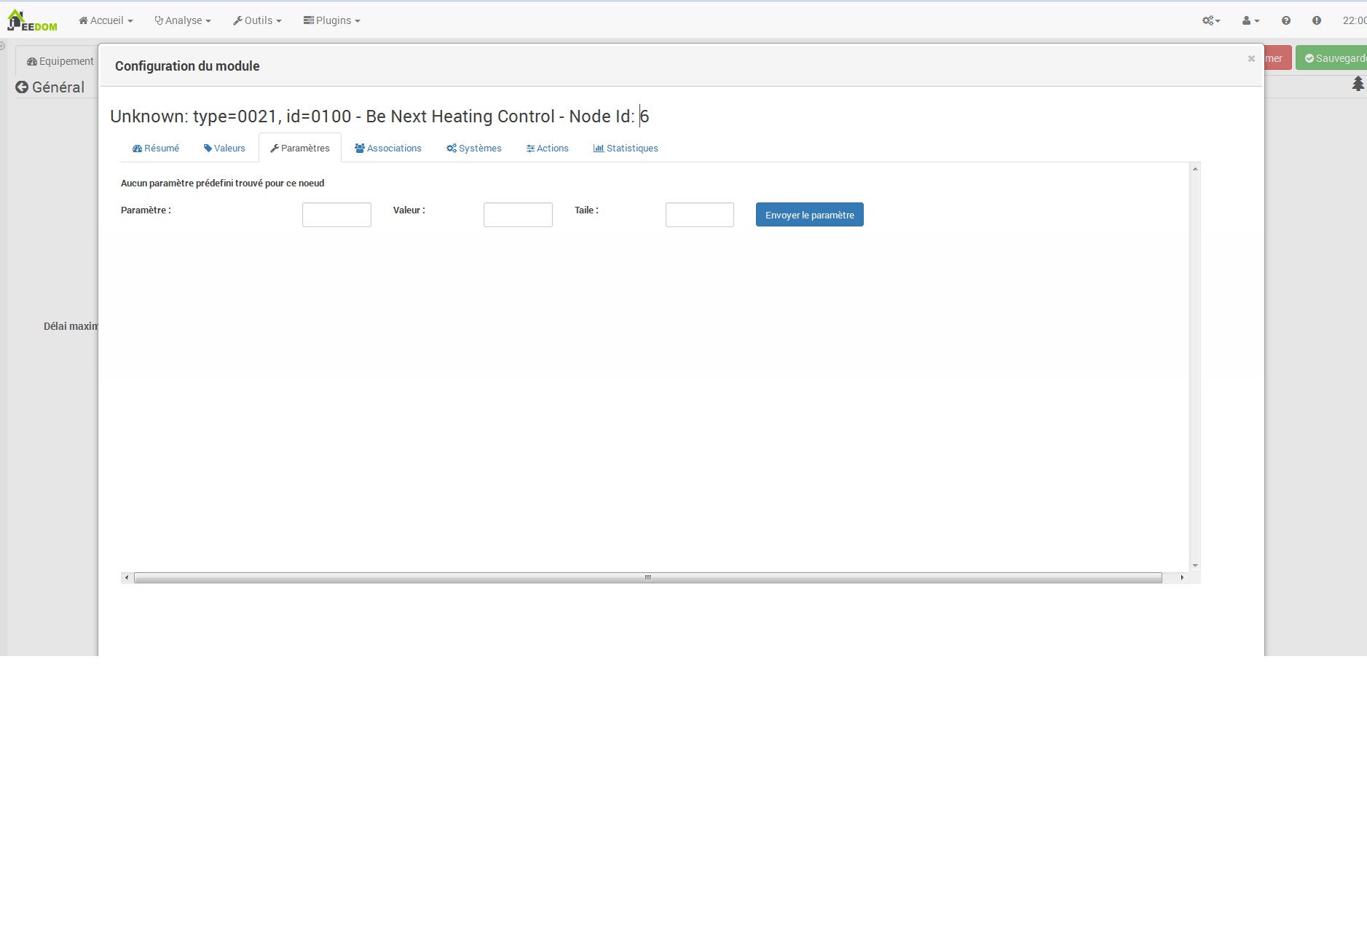Viewport: 1367px width, 932px height.
Task: Click the horizontal scrollbar thumb
Action: [x=648, y=577]
